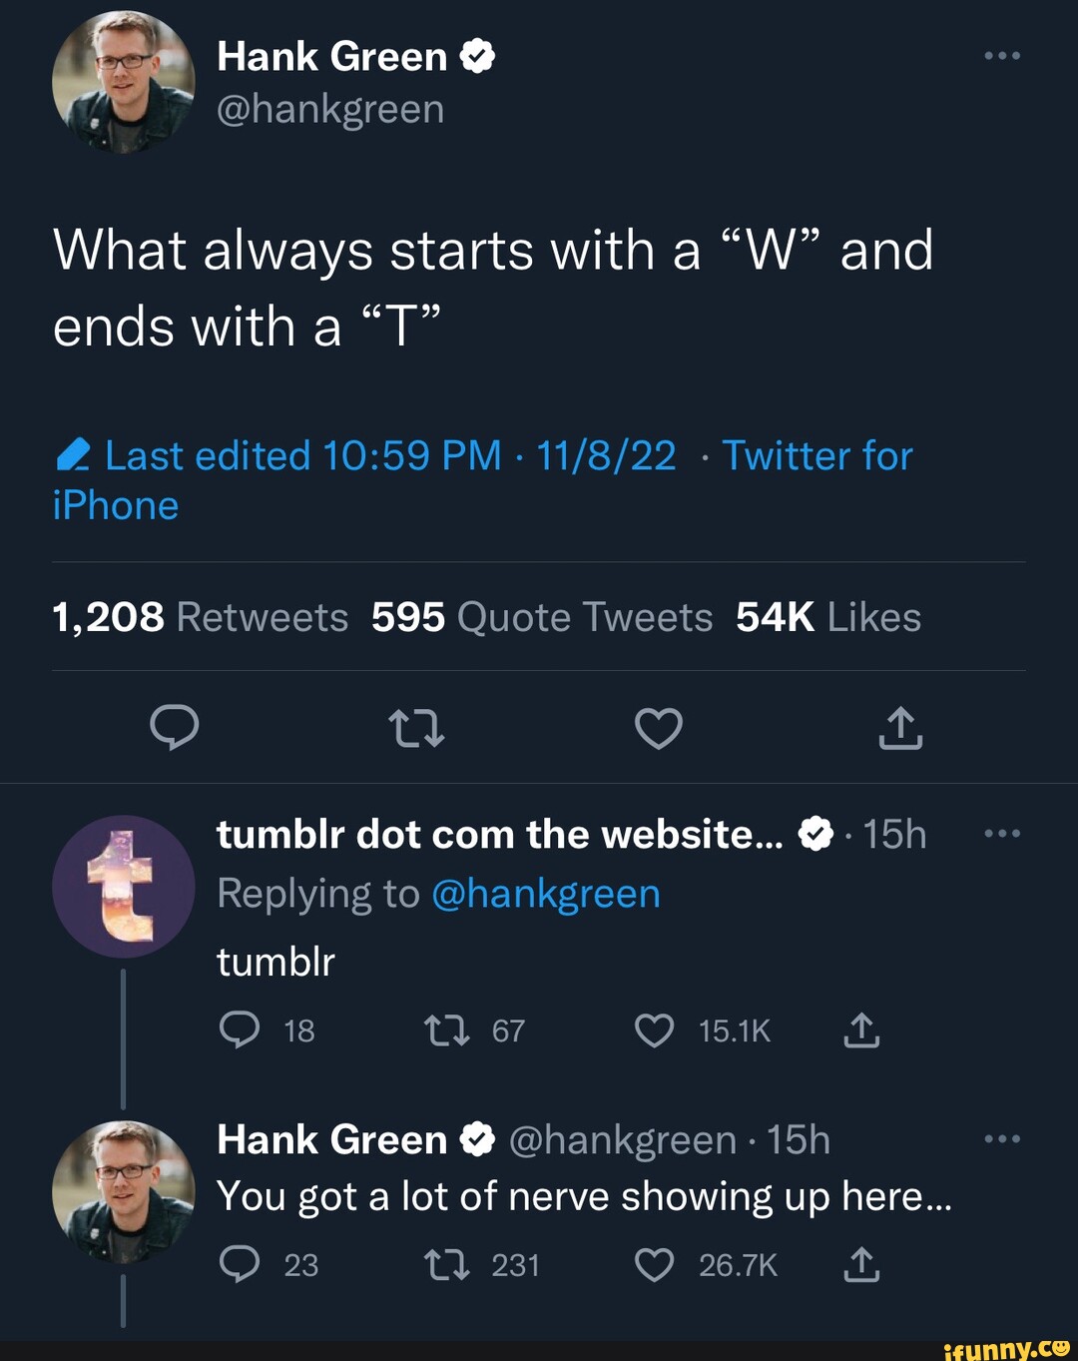Share Hank Green's reply using the upload icon
The width and height of the screenshot is (1078, 1361).
(860, 1264)
